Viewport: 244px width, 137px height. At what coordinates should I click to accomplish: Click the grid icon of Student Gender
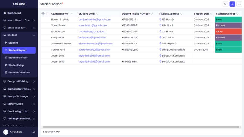(6, 57)
